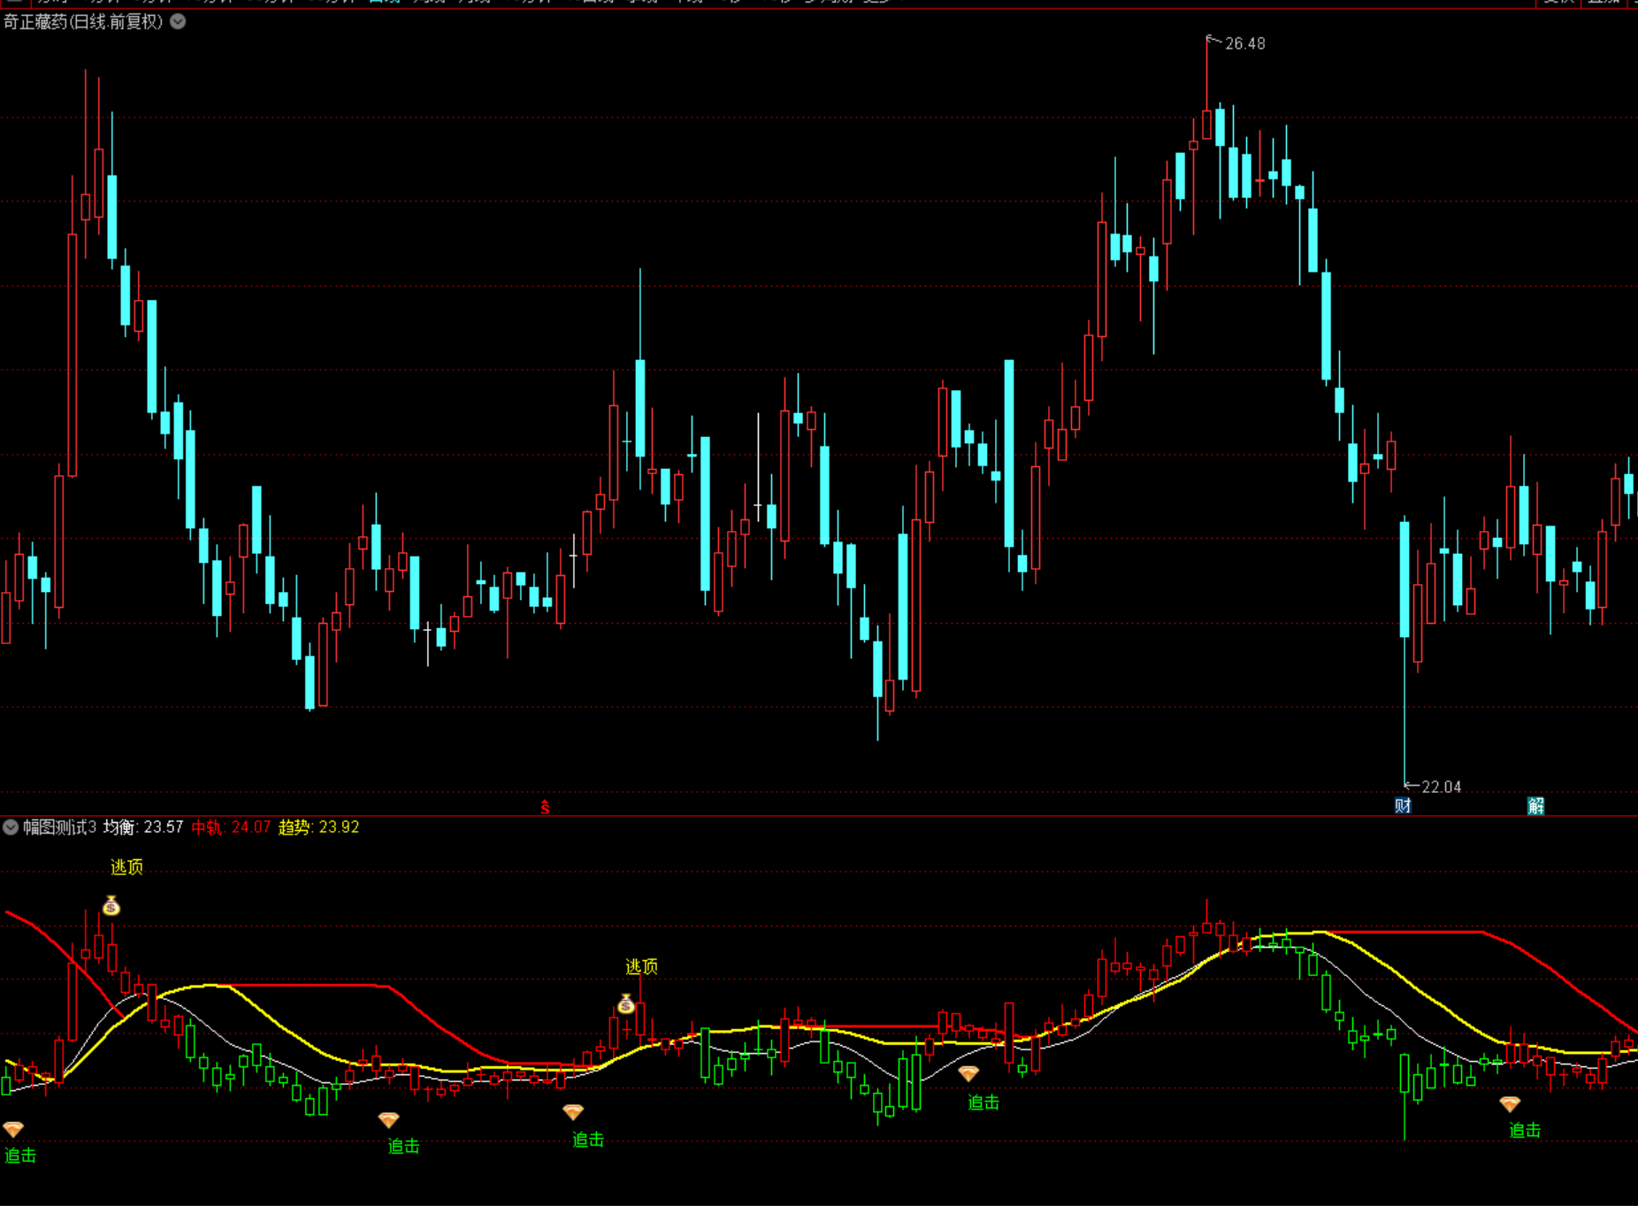Click the second 逃顶 label near mid chart

pyautogui.click(x=641, y=966)
